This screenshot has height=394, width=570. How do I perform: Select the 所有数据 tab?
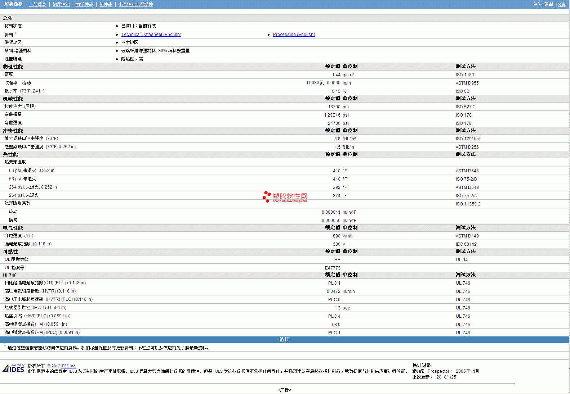click(13, 4)
